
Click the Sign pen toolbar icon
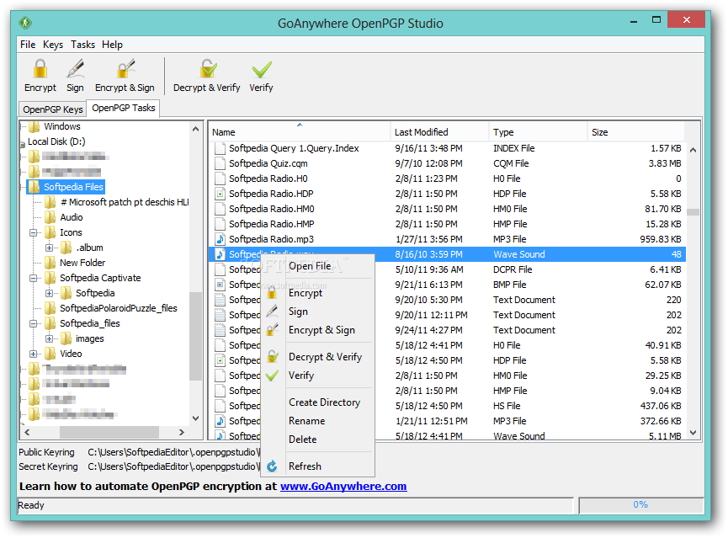point(75,69)
